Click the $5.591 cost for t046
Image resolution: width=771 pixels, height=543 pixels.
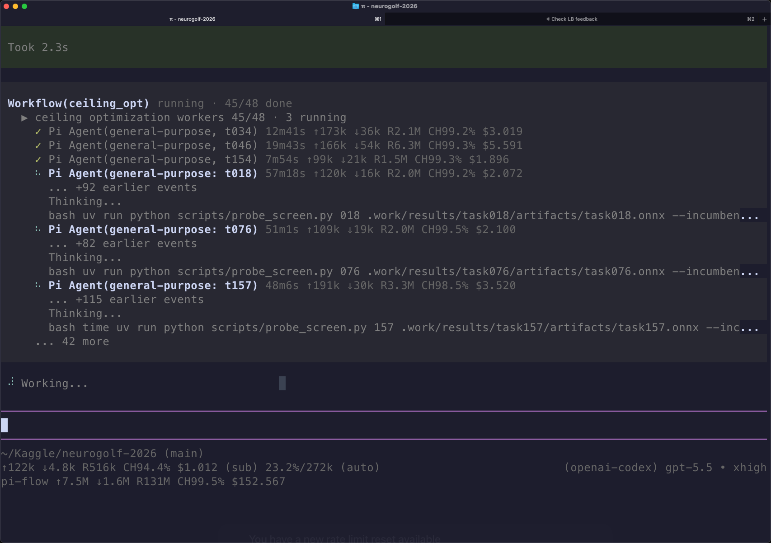tap(502, 145)
